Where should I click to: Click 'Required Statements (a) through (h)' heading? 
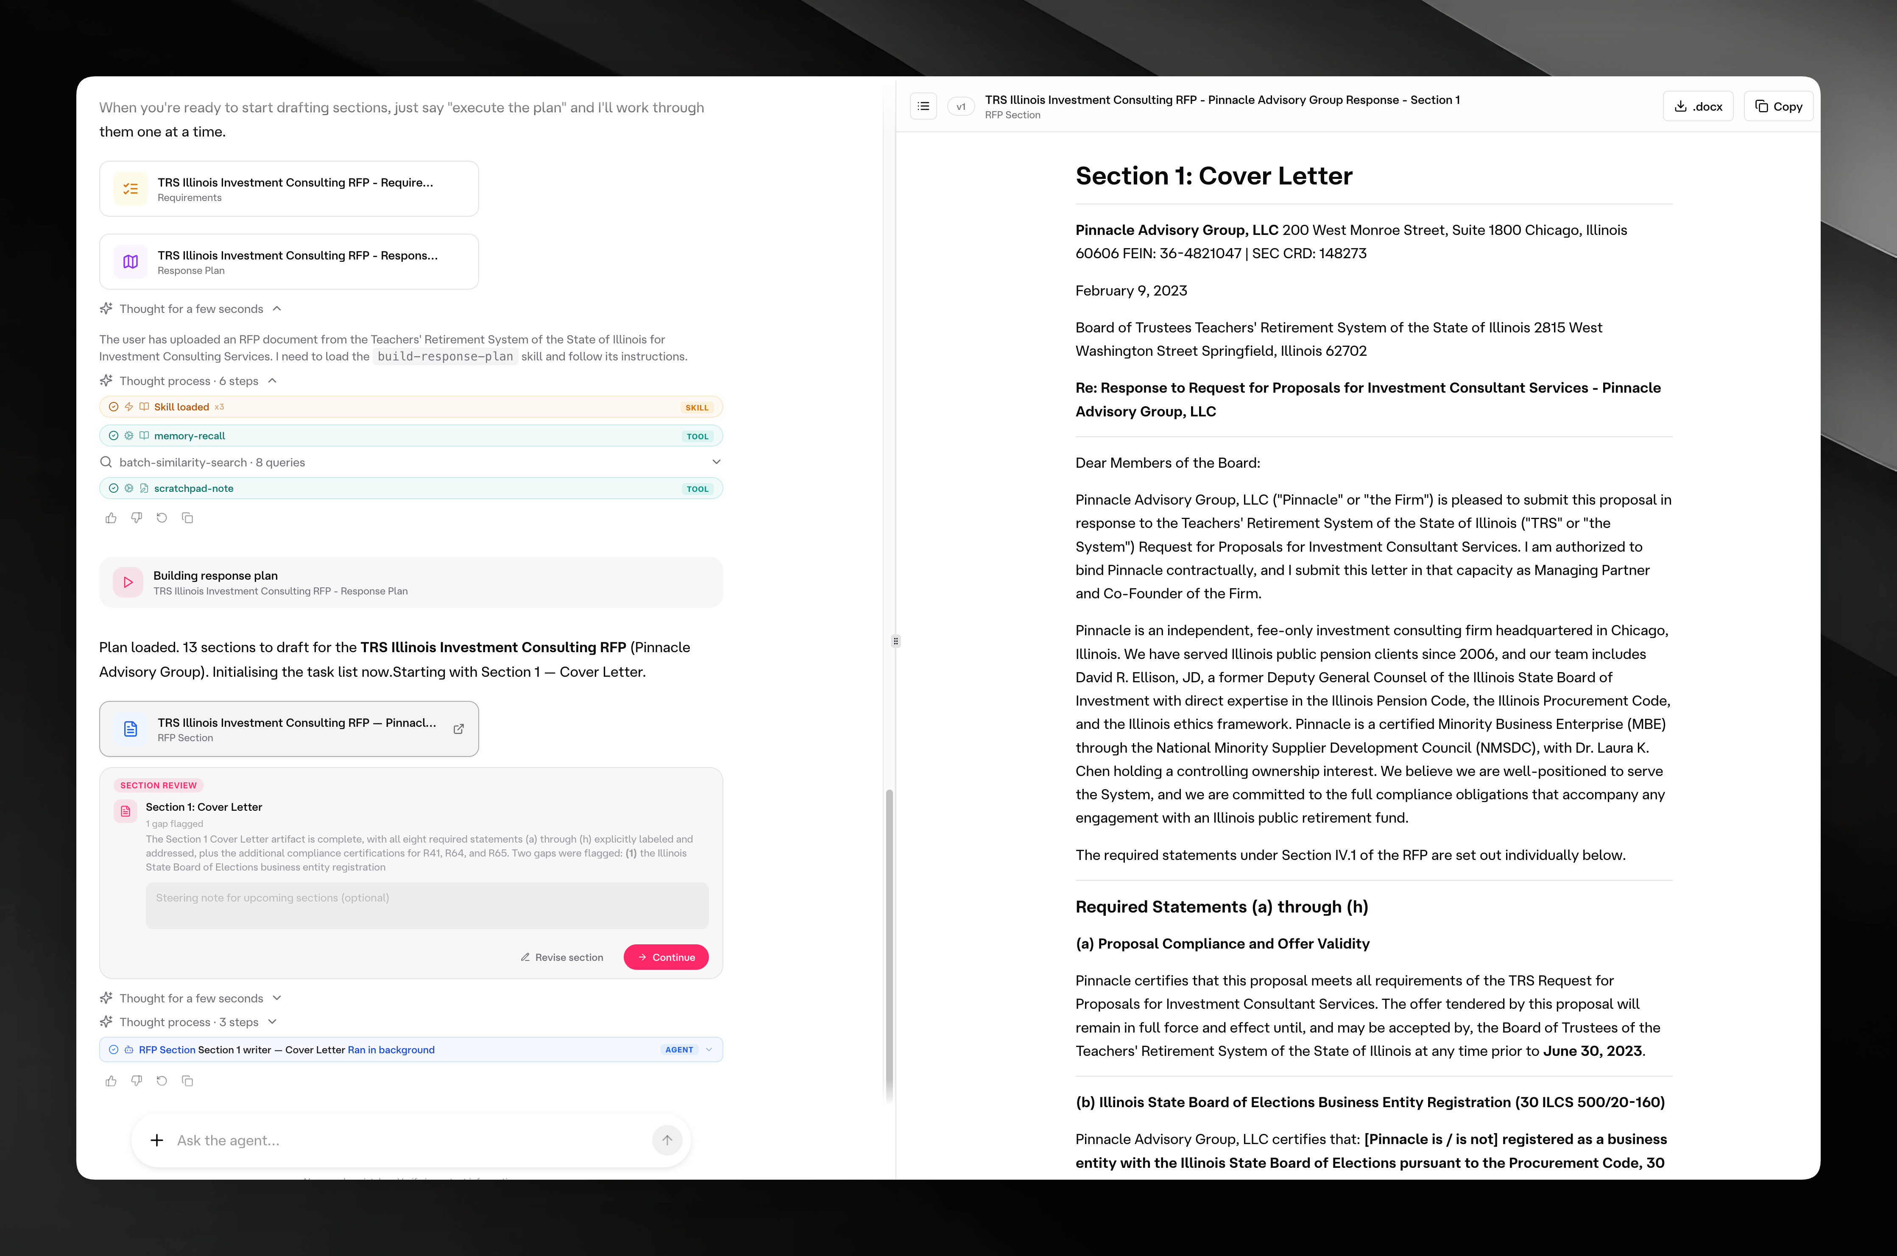(x=1222, y=907)
